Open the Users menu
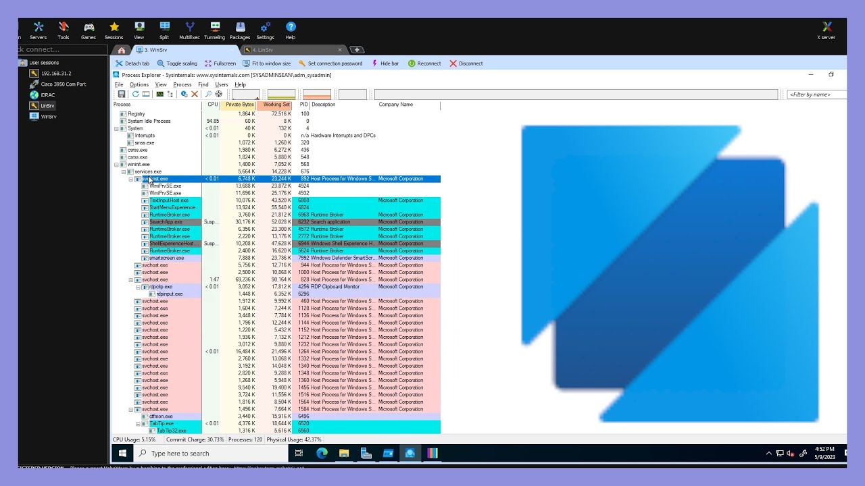The height and width of the screenshot is (486, 865). [x=222, y=84]
